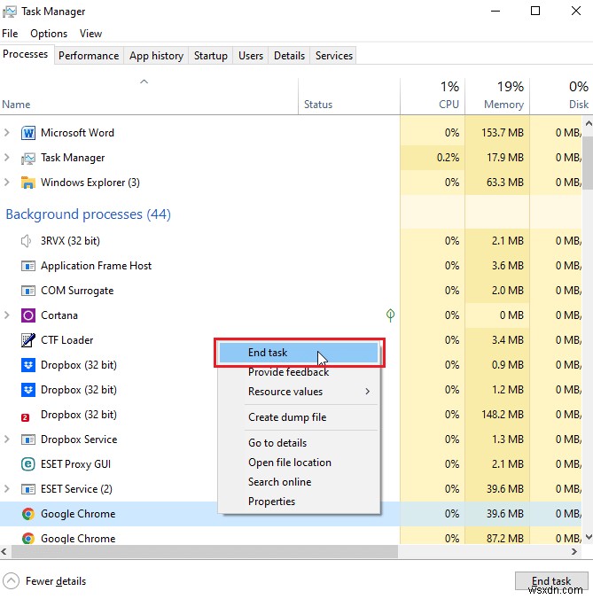Click the 0.2% CPU value for Task Manager
Viewport: 593px width, 599px height.
tap(448, 158)
